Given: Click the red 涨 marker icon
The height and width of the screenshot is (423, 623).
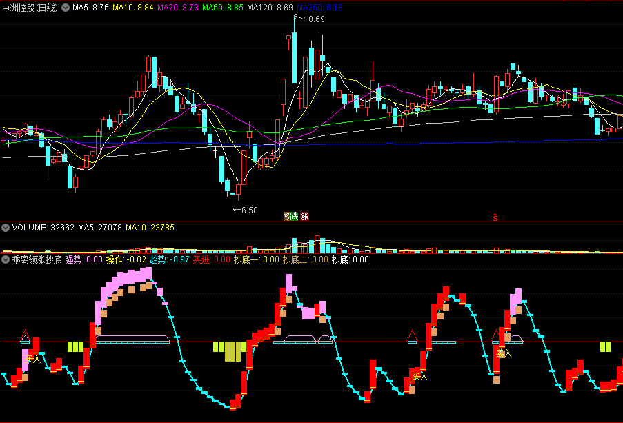Looking at the screenshot, I should coord(304,216).
